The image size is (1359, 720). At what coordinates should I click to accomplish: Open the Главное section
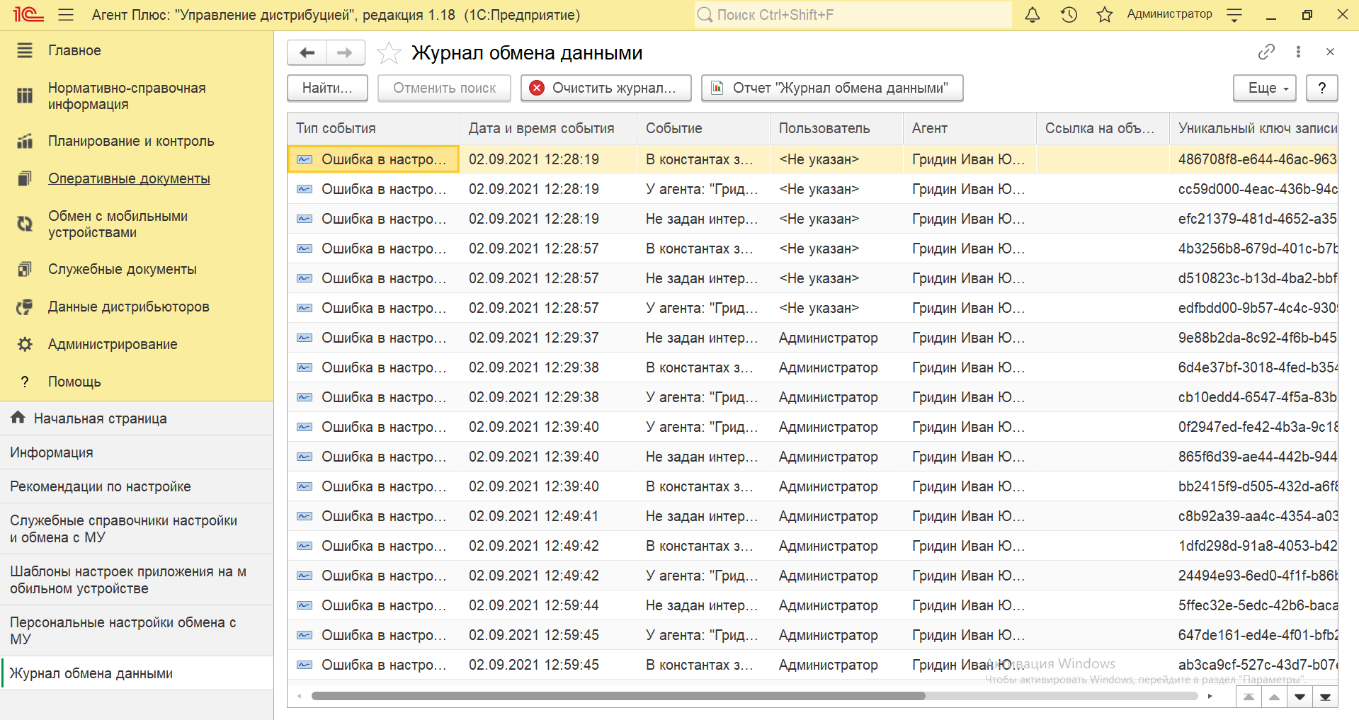(74, 50)
